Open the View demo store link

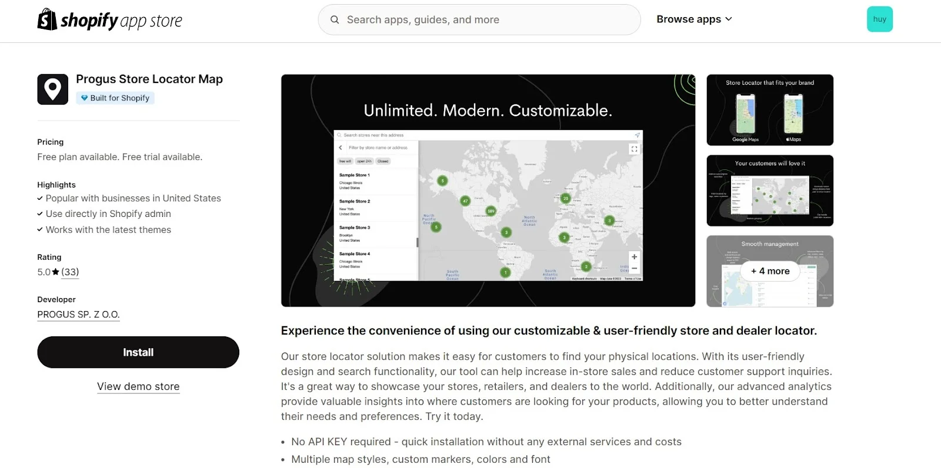tap(138, 386)
